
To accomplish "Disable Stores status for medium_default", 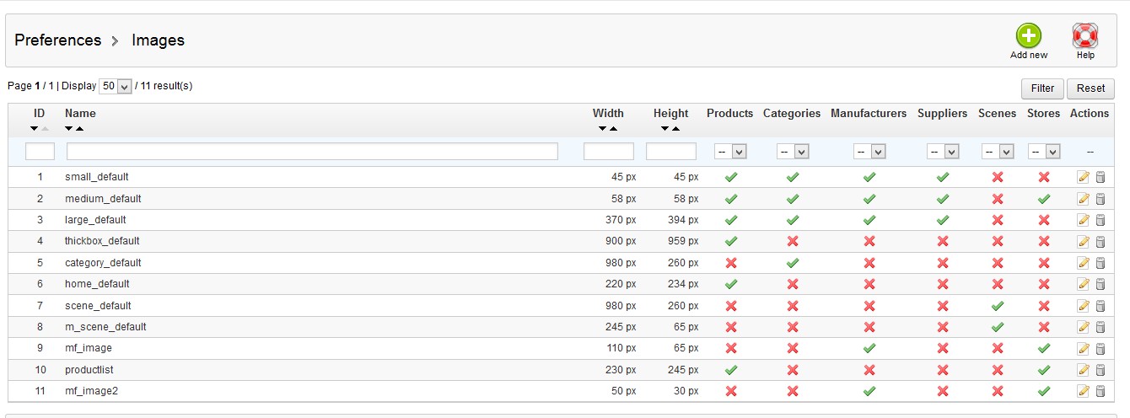I will (x=1043, y=199).
